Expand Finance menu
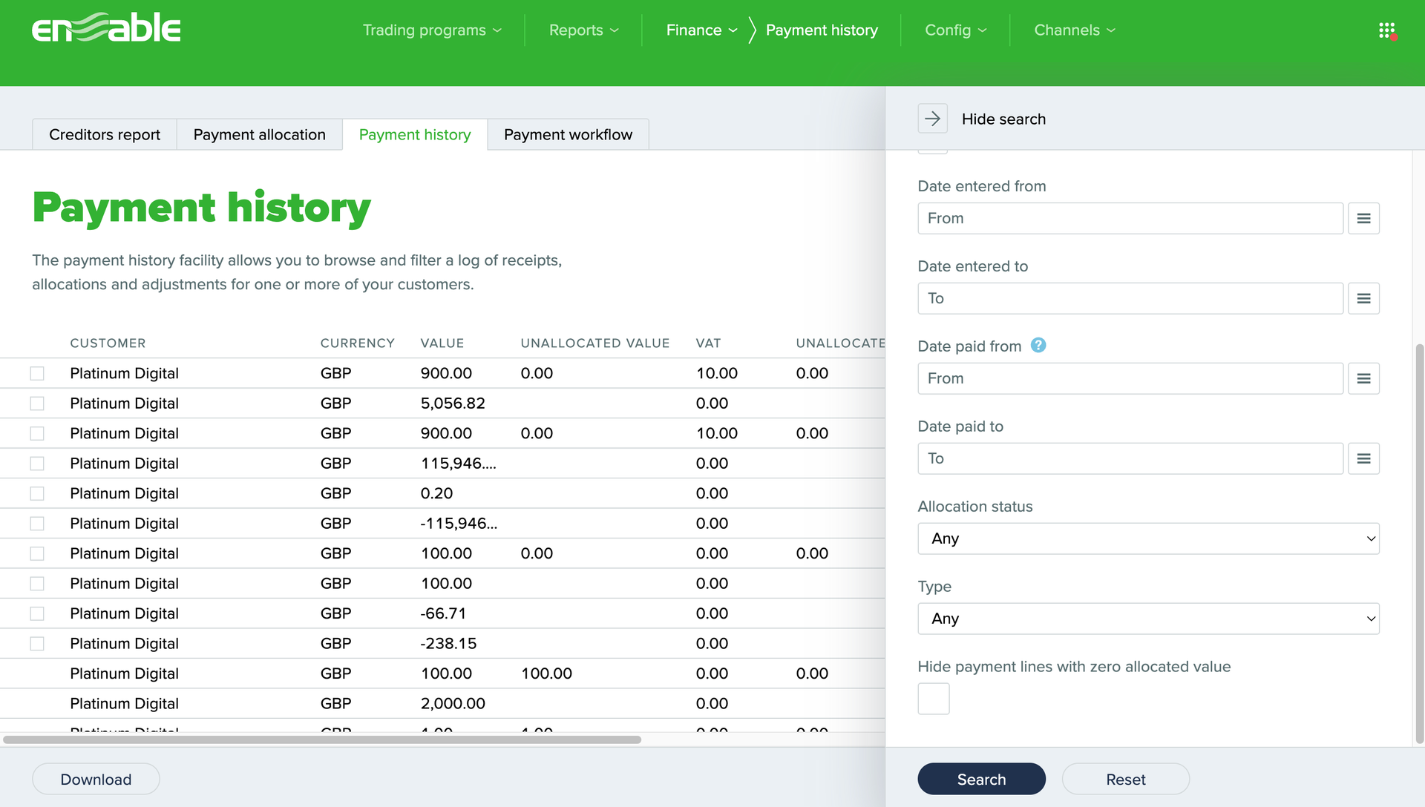Screen dimensions: 1425x807 (x=701, y=30)
